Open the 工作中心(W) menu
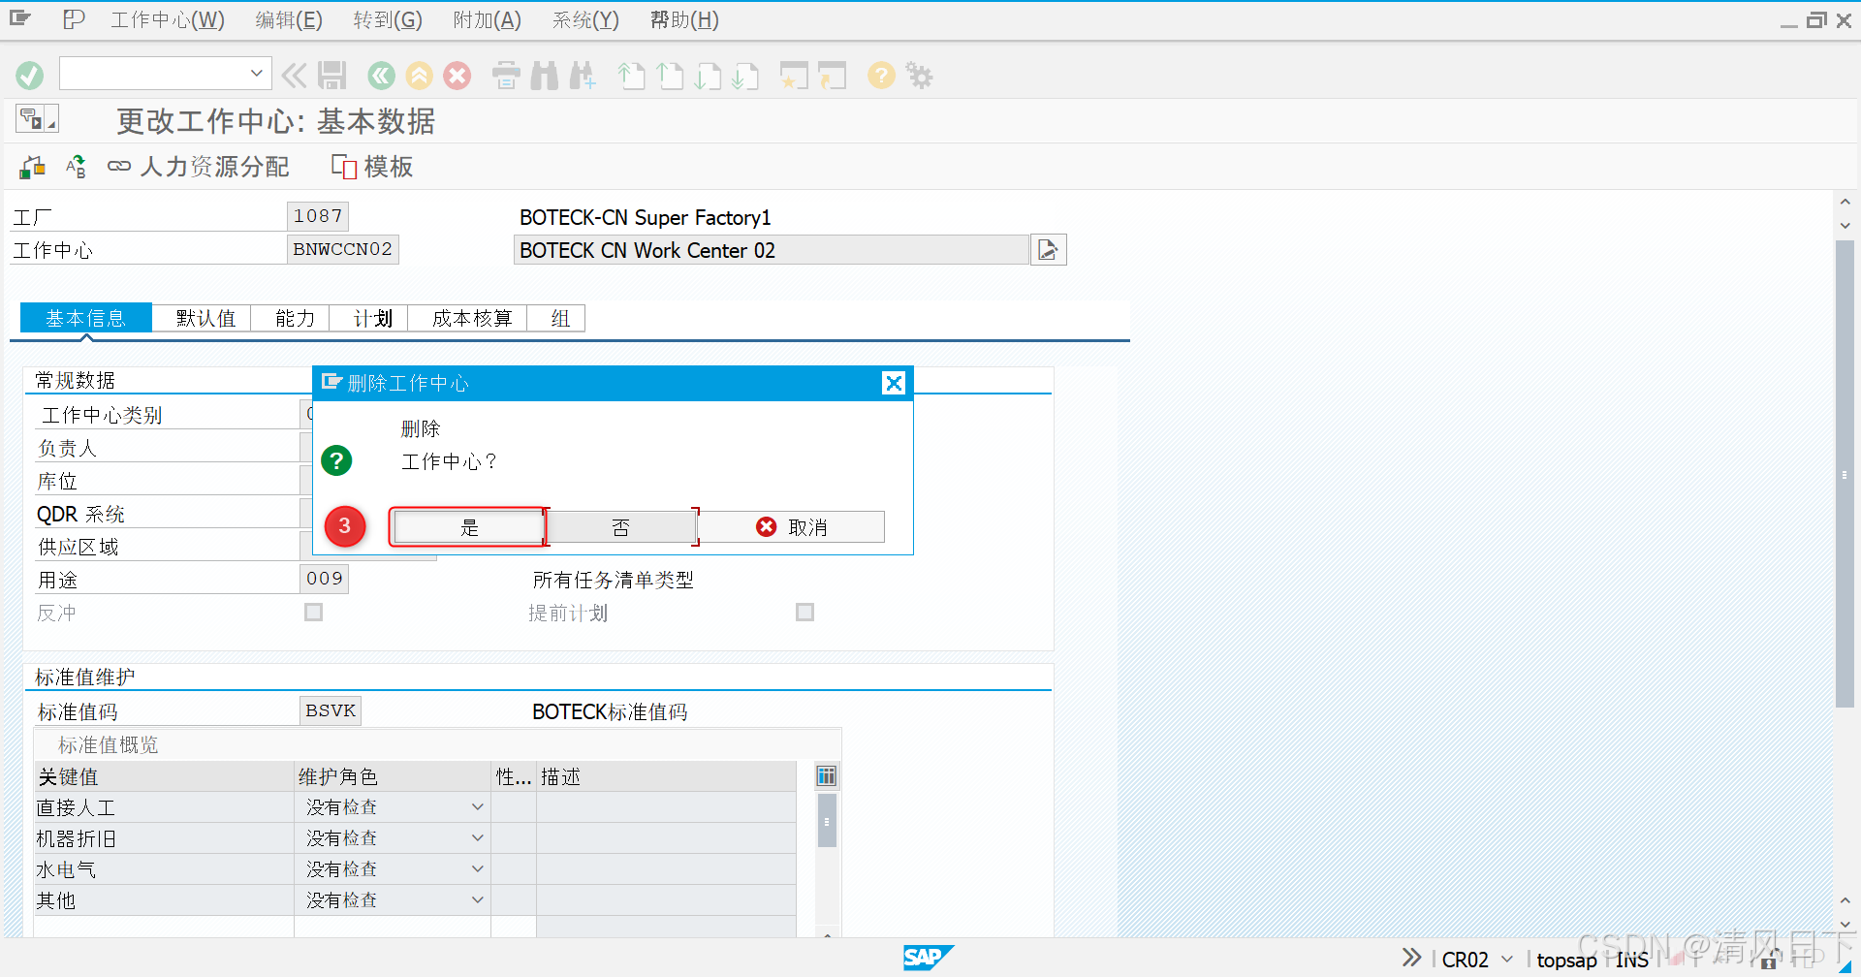 (168, 19)
